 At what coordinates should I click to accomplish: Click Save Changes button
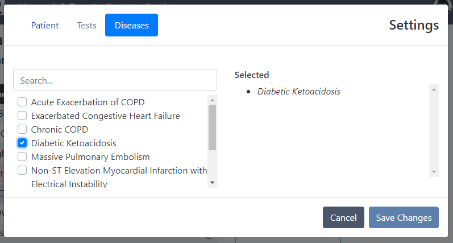click(404, 217)
